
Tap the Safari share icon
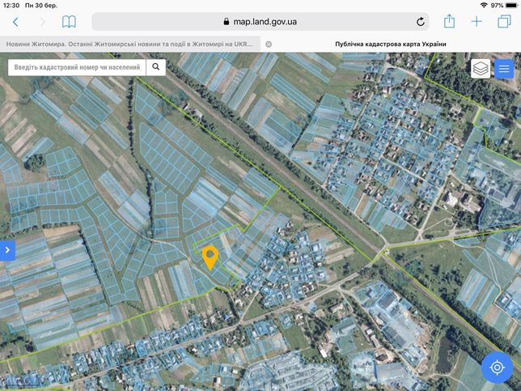[449, 21]
